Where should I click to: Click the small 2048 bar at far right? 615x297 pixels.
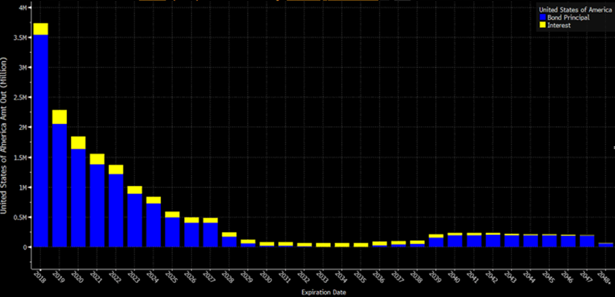[605, 245]
